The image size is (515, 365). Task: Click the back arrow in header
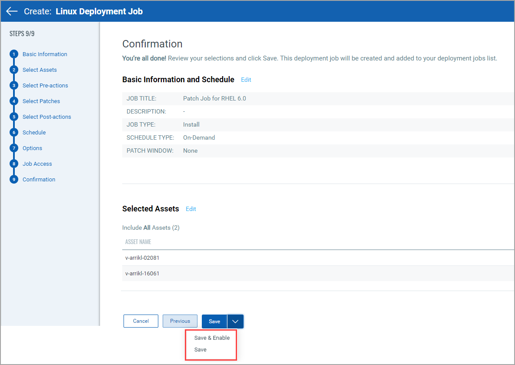click(x=12, y=11)
